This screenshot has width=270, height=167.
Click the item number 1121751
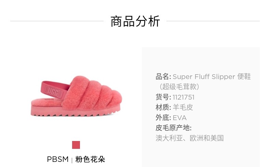click(x=184, y=97)
